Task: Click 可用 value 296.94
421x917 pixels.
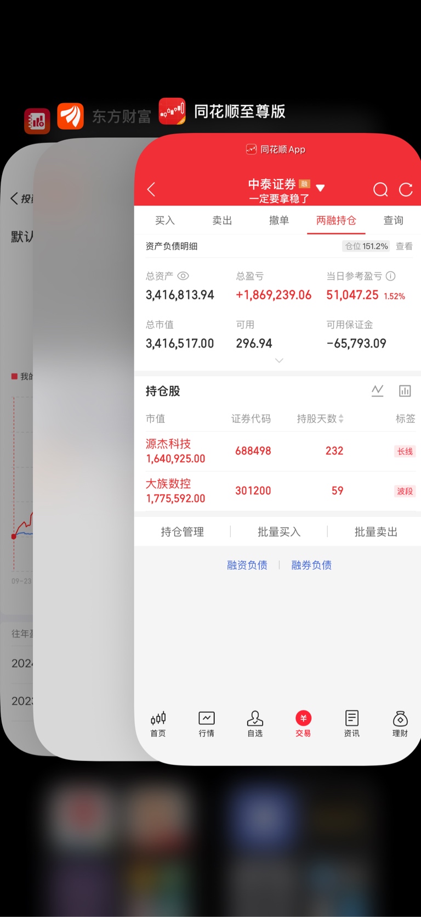Action: (254, 343)
